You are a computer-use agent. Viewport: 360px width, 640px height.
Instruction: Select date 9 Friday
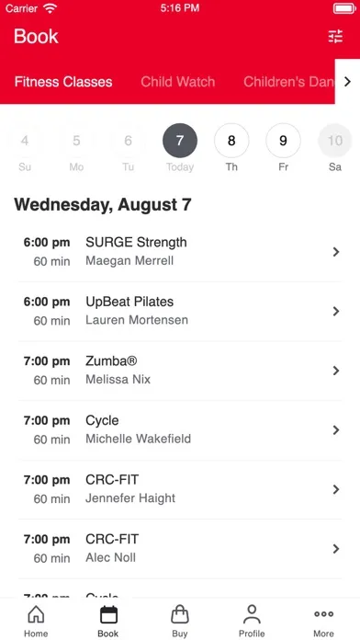click(x=284, y=141)
